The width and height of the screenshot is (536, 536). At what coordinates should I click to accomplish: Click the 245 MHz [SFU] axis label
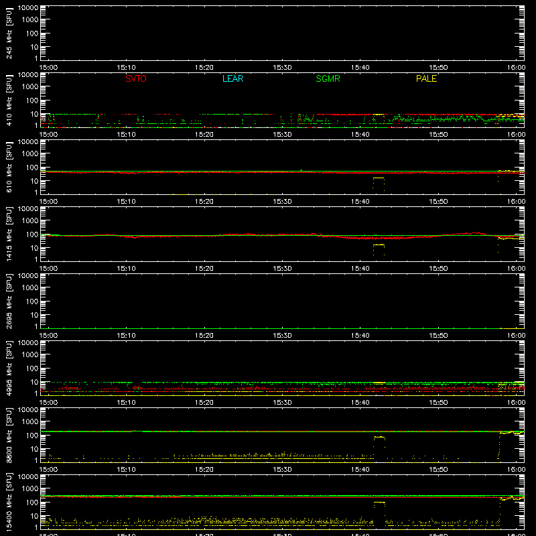pyautogui.click(x=9, y=33)
